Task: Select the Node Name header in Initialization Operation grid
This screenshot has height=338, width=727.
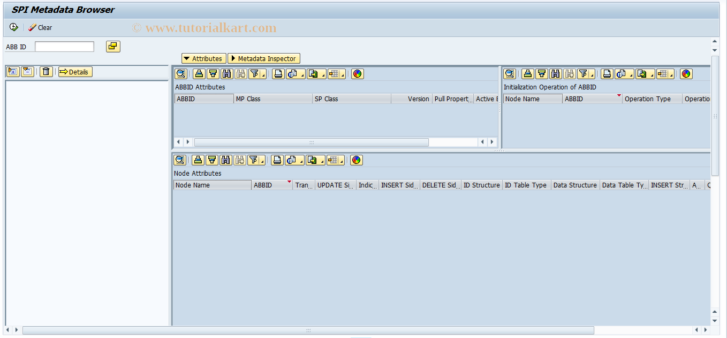Action: click(533, 99)
